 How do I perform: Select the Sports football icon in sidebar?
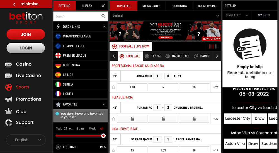coord(9,87)
